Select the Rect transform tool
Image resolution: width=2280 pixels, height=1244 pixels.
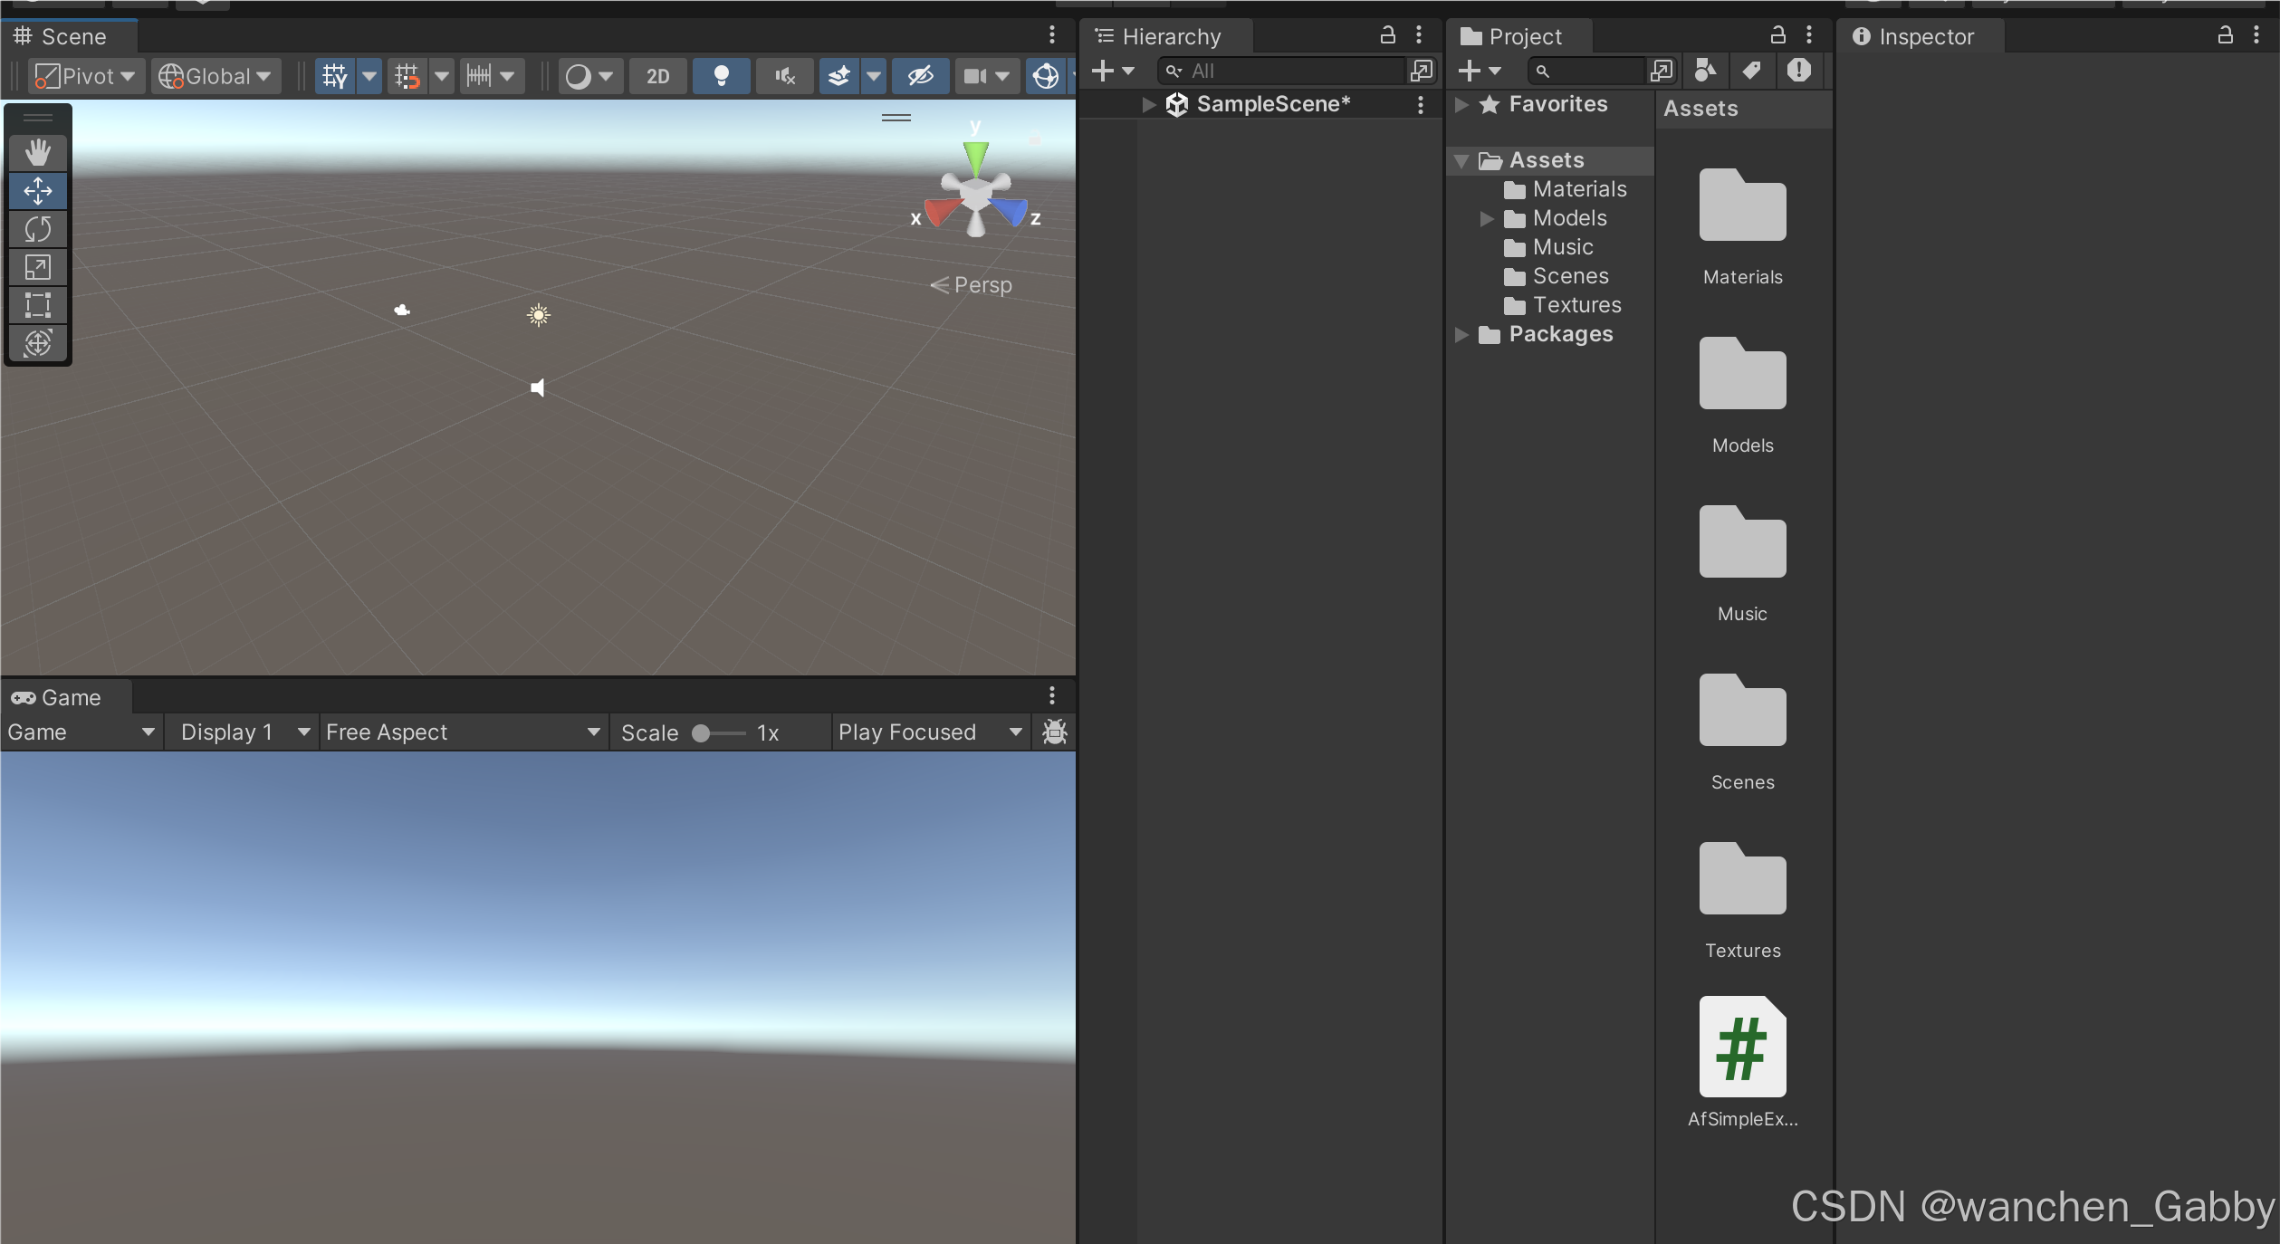coord(37,305)
